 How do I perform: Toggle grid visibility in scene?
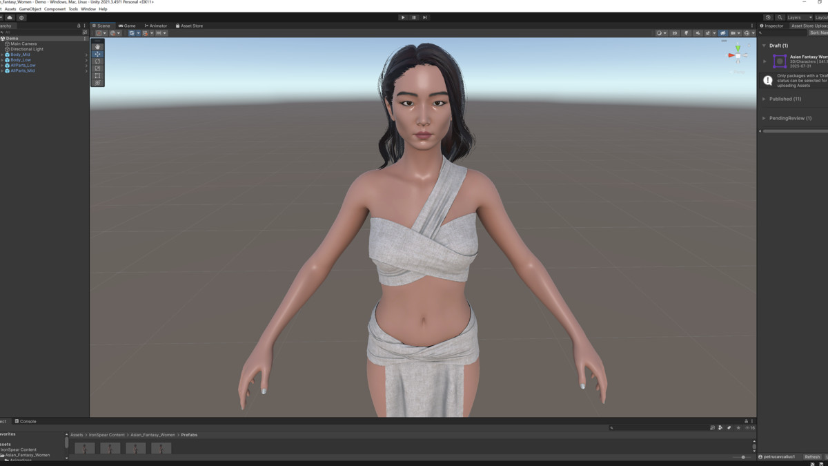(x=133, y=33)
